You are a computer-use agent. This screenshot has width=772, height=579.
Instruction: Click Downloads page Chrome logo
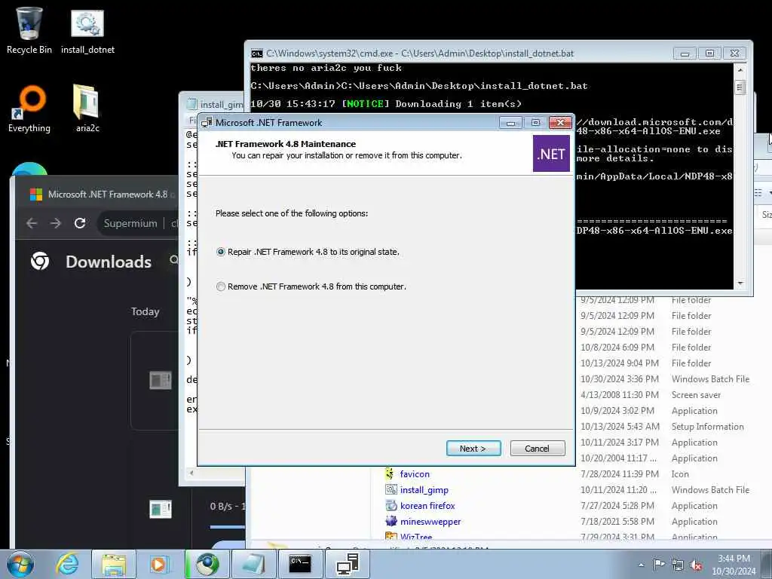coord(40,261)
